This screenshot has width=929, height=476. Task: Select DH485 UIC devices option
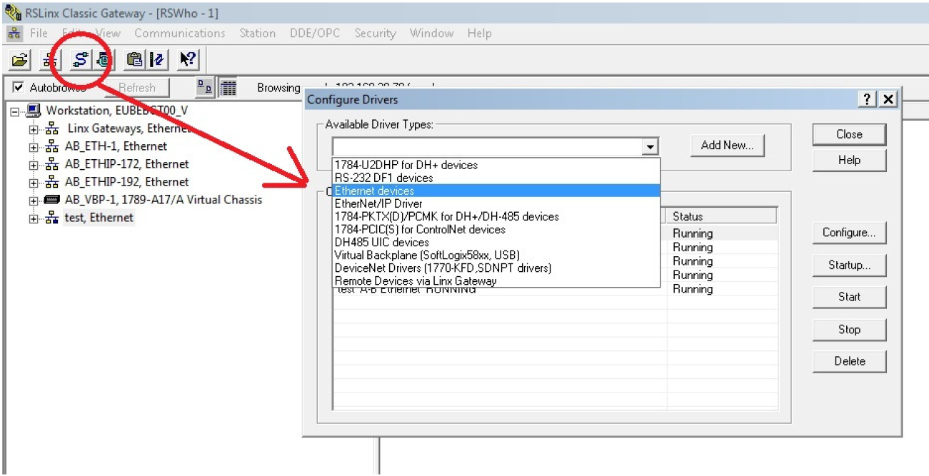point(496,242)
